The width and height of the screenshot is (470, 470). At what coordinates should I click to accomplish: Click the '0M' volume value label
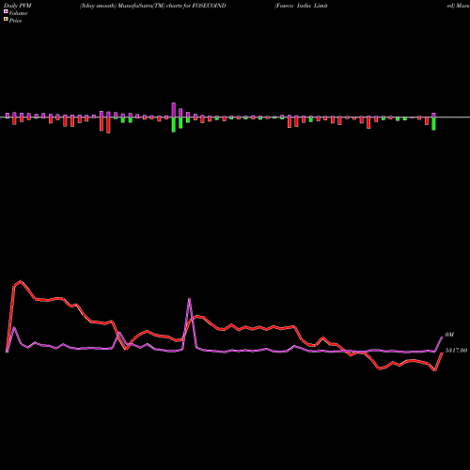click(449, 335)
